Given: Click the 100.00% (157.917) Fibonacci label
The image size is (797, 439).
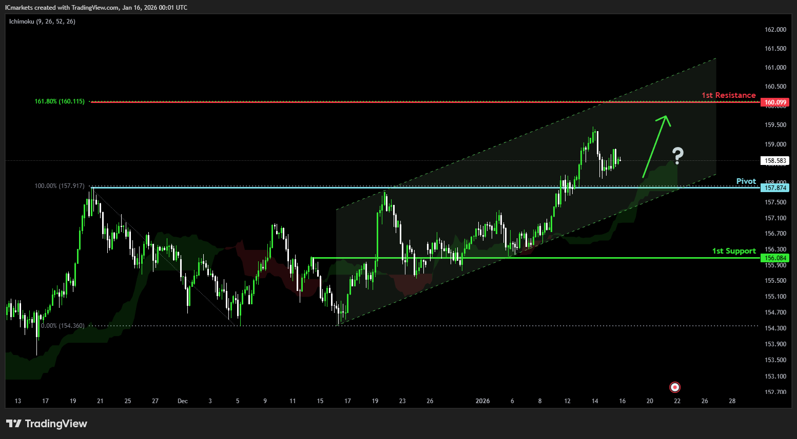Looking at the screenshot, I should [x=60, y=186].
